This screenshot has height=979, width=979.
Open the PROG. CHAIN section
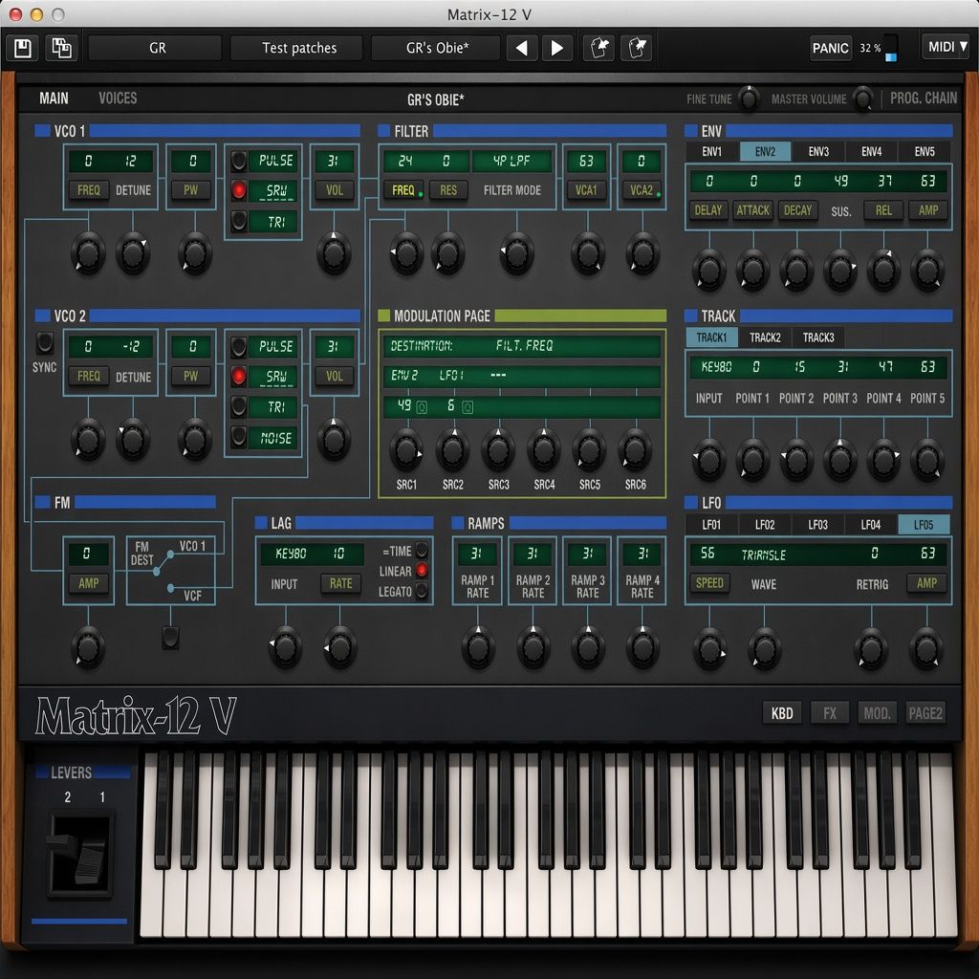tap(923, 98)
